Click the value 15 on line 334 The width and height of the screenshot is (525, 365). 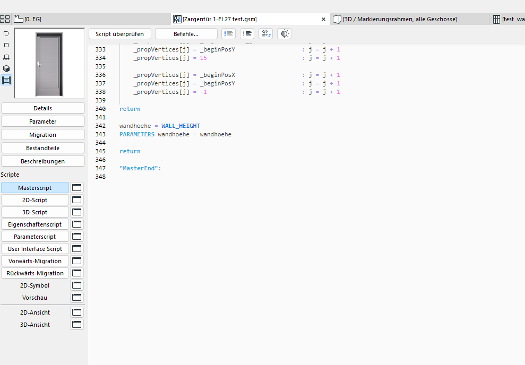point(203,58)
